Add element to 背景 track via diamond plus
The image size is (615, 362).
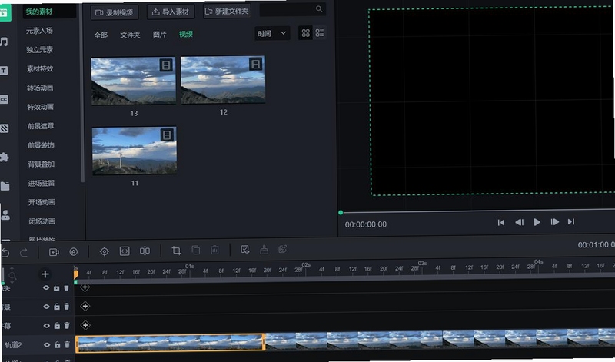(x=85, y=306)
